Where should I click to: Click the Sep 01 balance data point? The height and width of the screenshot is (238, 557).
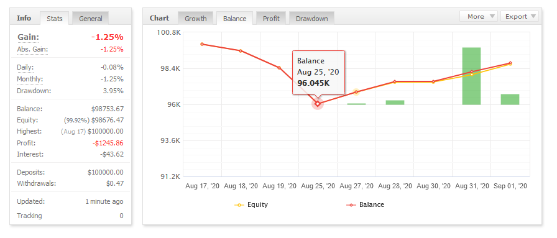point(510,63)
